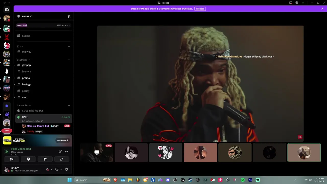Select the LIVE stream participant tile
327x184 pixels.
coord(97,153)
